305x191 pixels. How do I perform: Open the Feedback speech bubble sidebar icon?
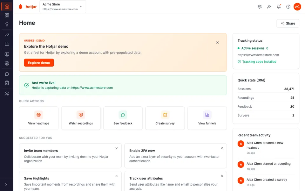(x=7, y=74)
